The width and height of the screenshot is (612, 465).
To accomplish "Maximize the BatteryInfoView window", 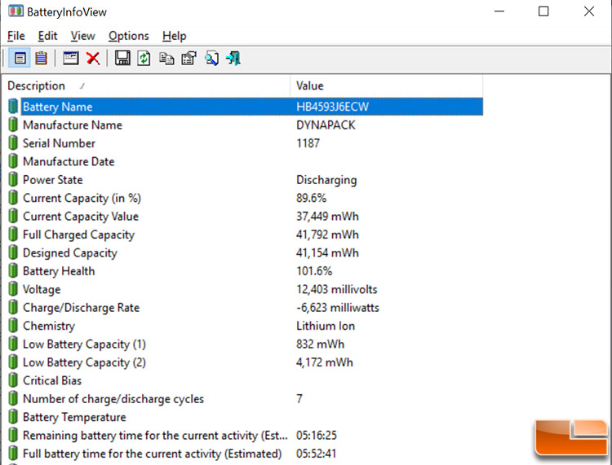I will (x=543, y=11).
